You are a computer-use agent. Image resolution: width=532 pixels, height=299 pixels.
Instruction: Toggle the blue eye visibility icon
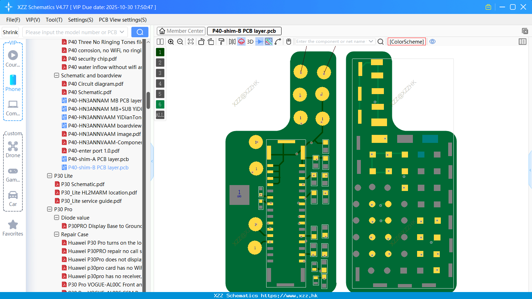tap(432, 41)
